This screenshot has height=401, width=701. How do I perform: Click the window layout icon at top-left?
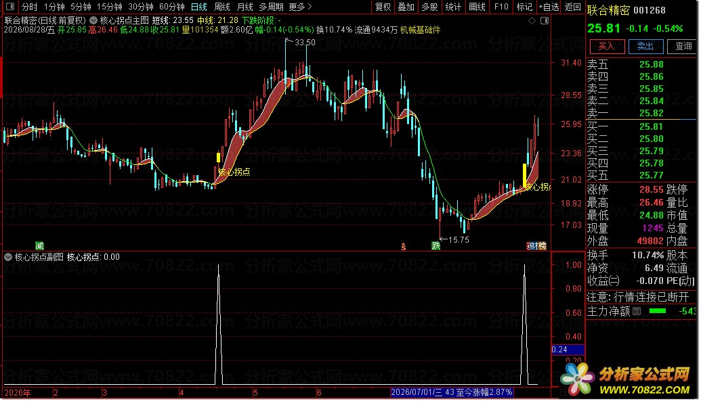point(10,7)
